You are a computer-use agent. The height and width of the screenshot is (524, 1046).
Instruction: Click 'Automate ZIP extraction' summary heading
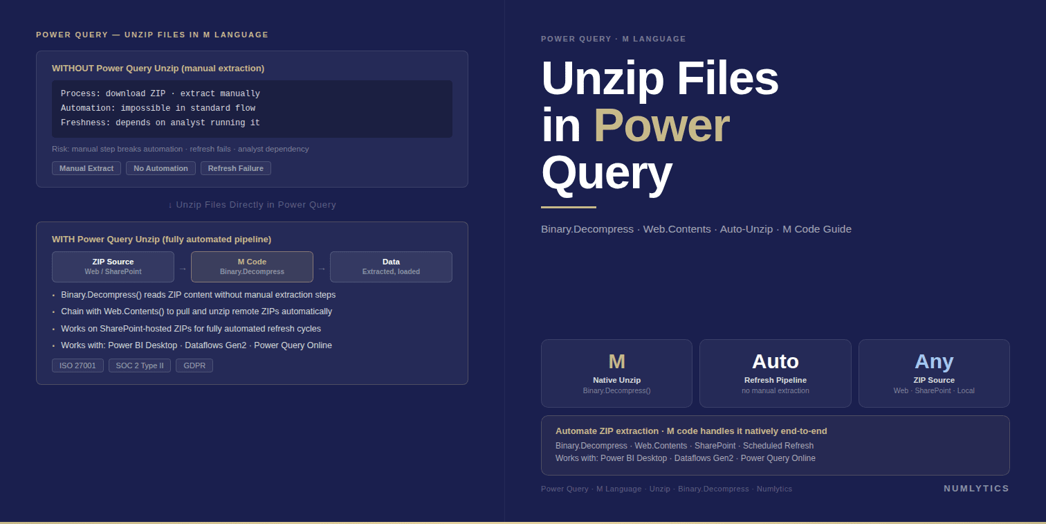[691, 431]
